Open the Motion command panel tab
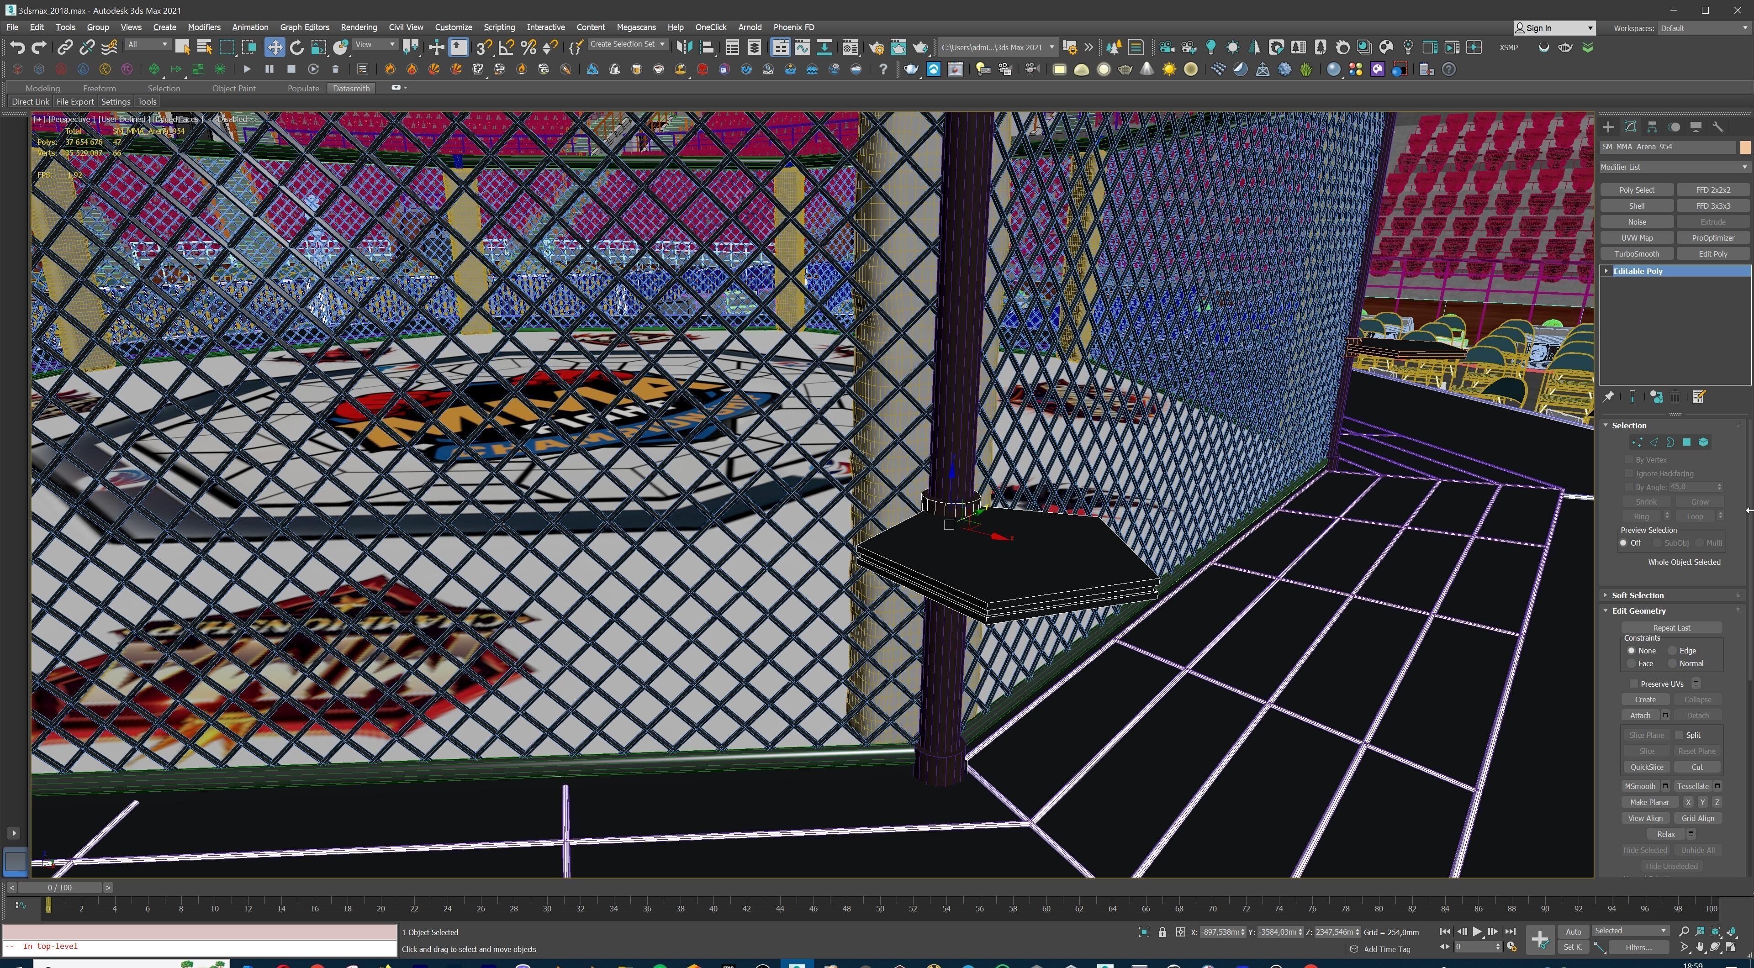This screenshot has width=1754, height=968. 1675,127
